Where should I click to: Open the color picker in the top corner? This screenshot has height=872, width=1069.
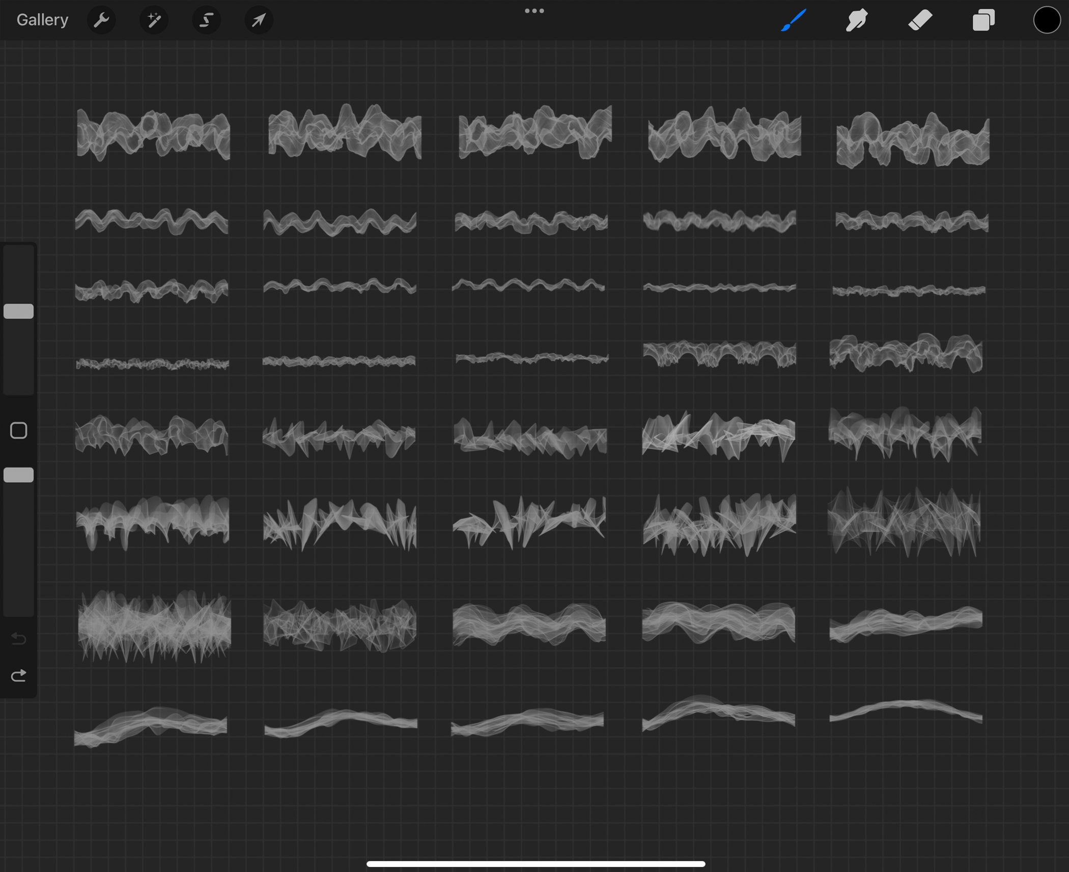1046,20
